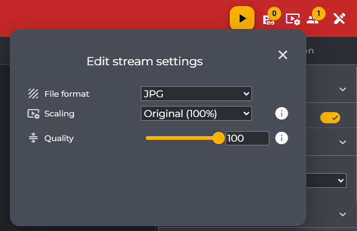
Task: Expand the chevron below the yellow toggle
Action: pos(343,142)
